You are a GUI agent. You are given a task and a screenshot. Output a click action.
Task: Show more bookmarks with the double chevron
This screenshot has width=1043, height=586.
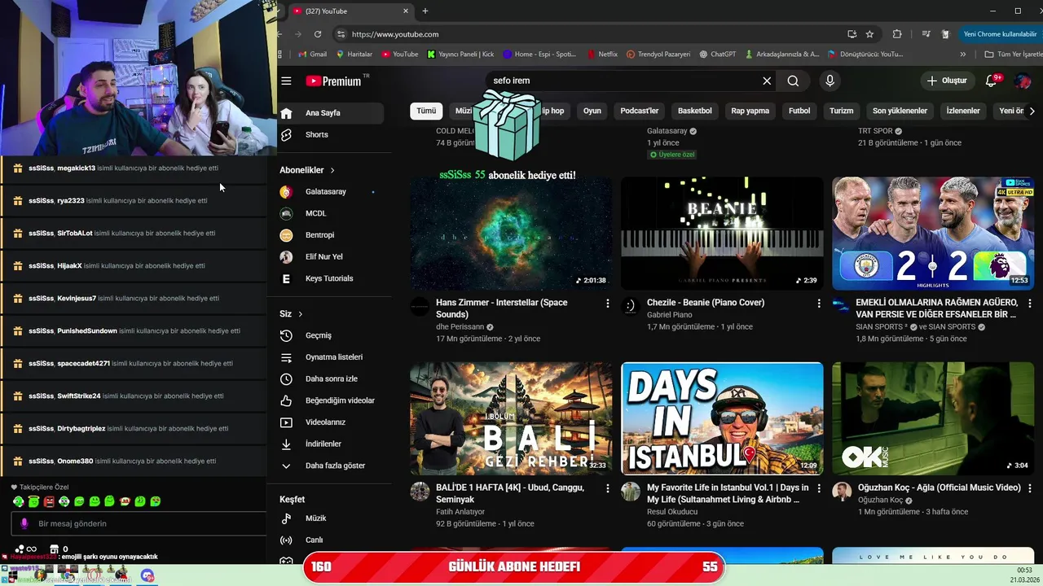pyautogui.click(x=963, y=55)
